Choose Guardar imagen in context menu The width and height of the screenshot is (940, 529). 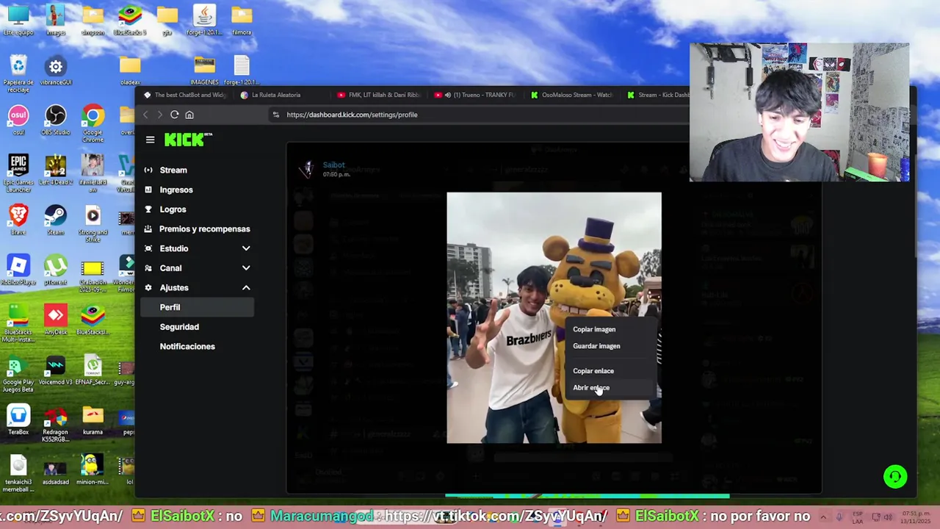[x=596, y=346]
